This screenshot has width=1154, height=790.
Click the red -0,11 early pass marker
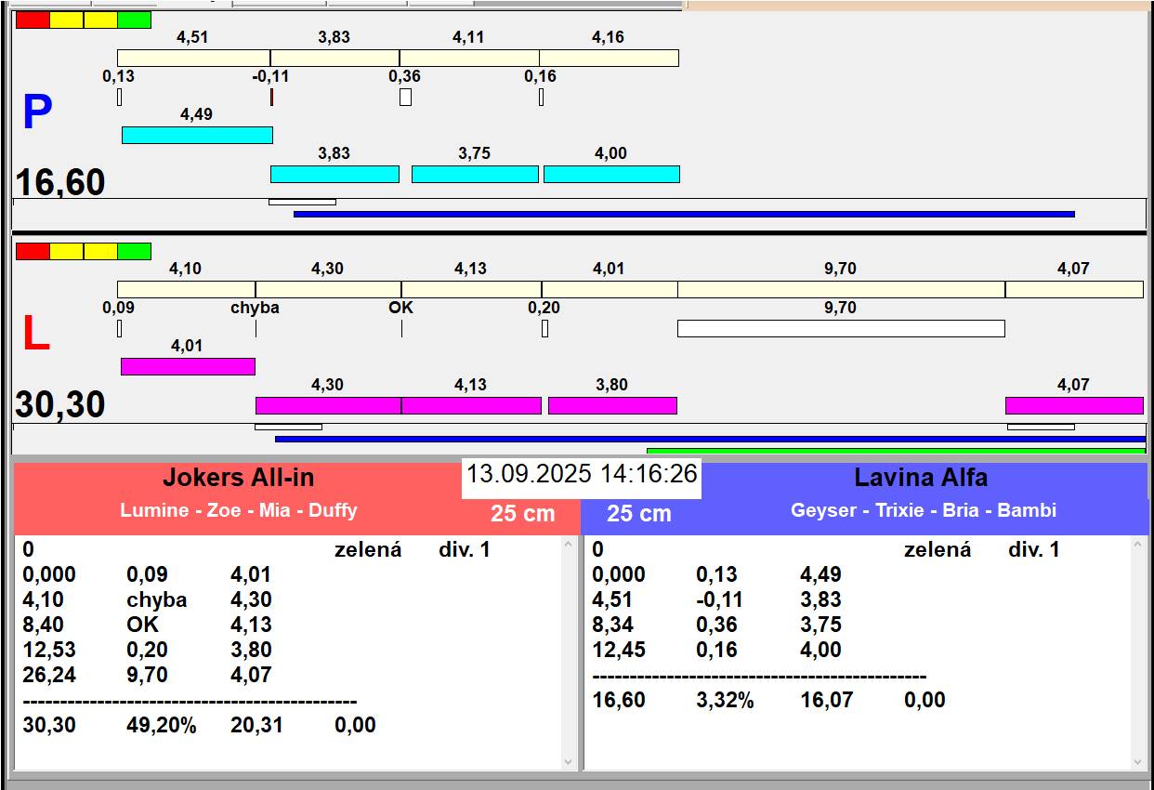point(271,97)
